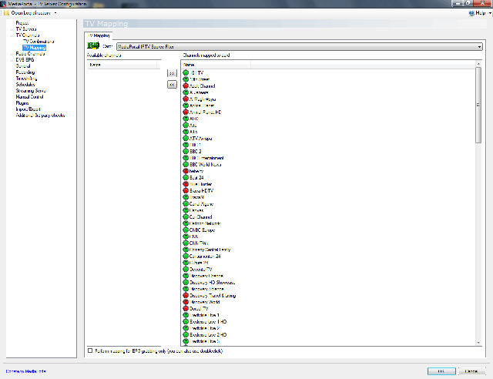
Task: Select Timeshifting in the sidebar tree
Action: (x=26, y=79)
